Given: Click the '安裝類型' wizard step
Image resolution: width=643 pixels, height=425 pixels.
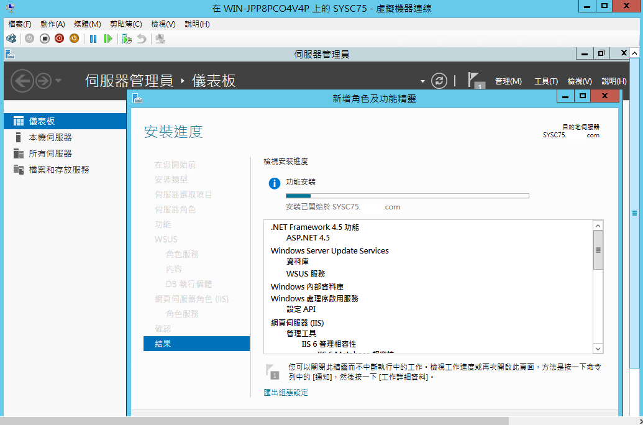Looking at the screenshot, I should coord(171,180).
